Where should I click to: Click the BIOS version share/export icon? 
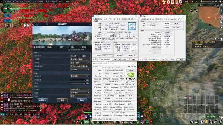127,82
